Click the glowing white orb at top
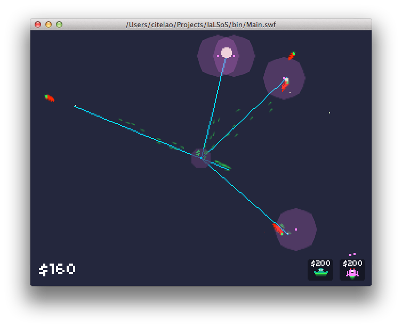 [227, 53]
